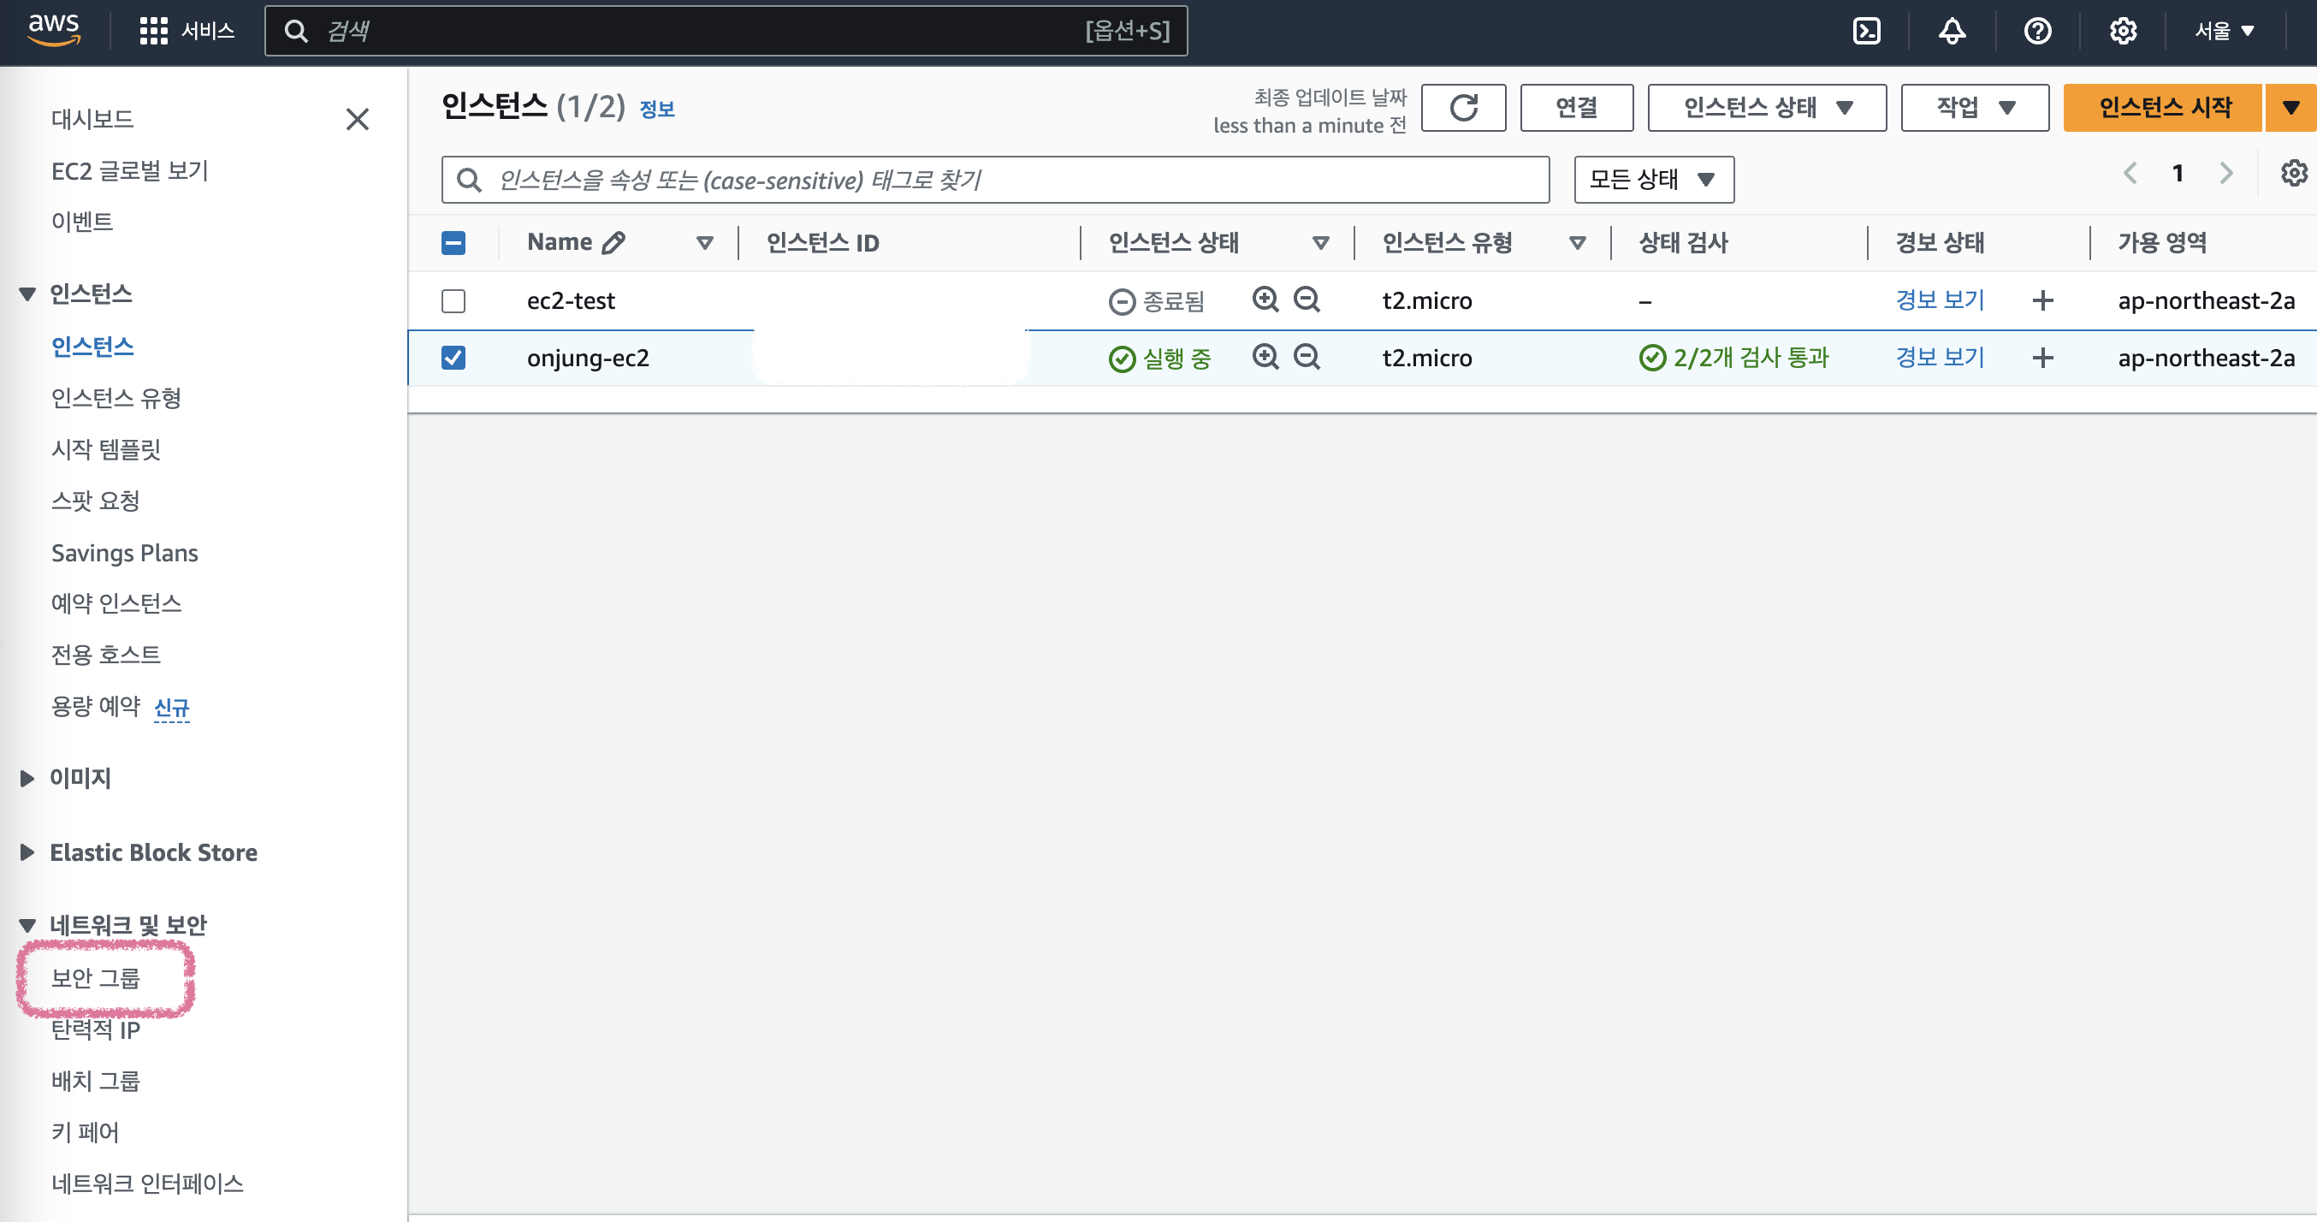Check the ec2-test instance checkbox
This screenshot has height=1222, width=2317.
pyautogui.click(x=453, y=300)
